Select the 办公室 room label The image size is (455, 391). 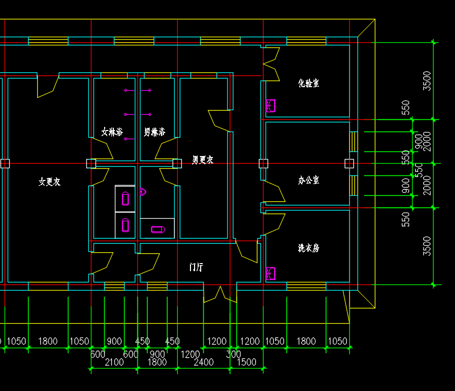[308, 180]
